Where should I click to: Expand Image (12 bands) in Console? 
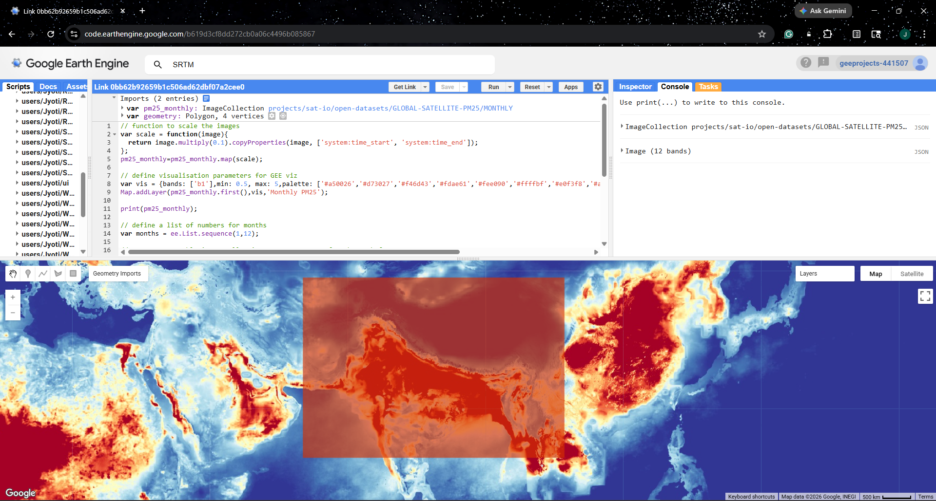point(622,150)
